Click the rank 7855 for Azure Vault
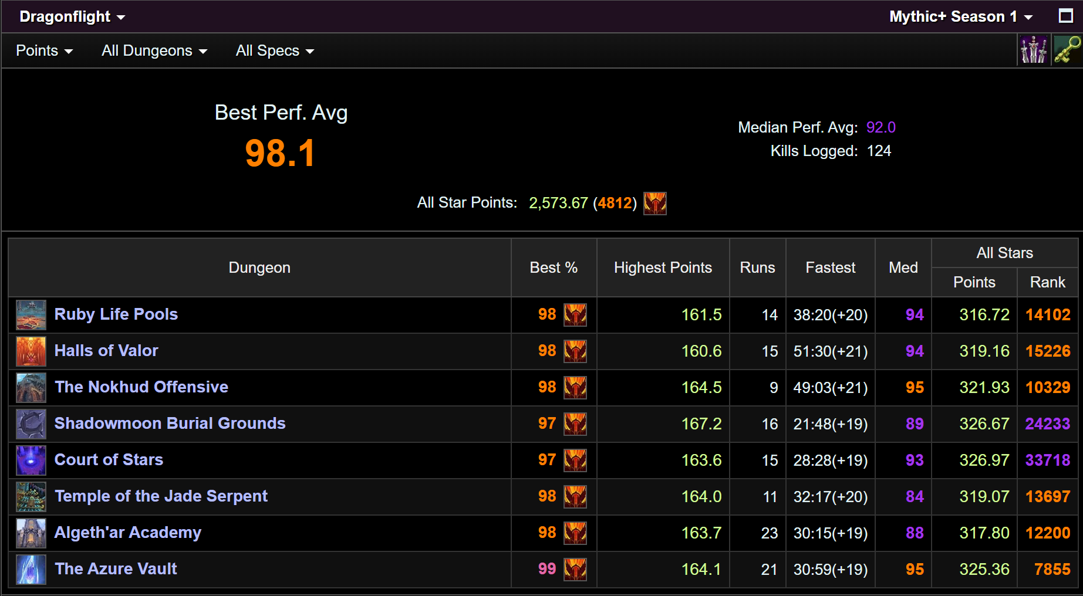 click(1052, 569)
